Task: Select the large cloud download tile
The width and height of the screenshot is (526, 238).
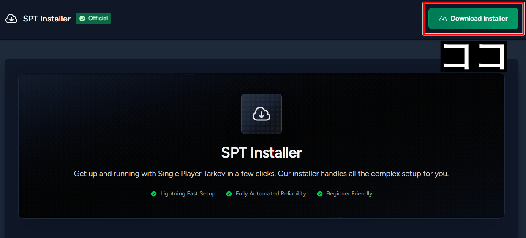Action: point(261,114)
